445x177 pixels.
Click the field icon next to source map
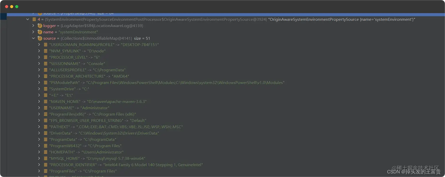(40, 38)
